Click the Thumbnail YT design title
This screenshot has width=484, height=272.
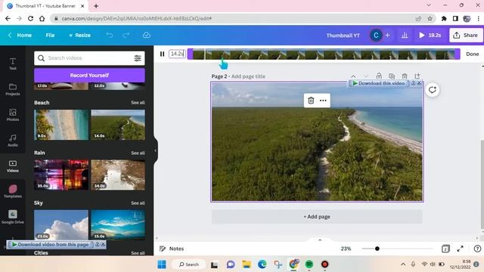tap(343, 36)
